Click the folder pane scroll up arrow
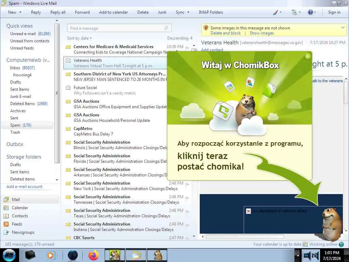Viewport: 349px width, 262px height. pyautogui.click(x=57, y=20)
